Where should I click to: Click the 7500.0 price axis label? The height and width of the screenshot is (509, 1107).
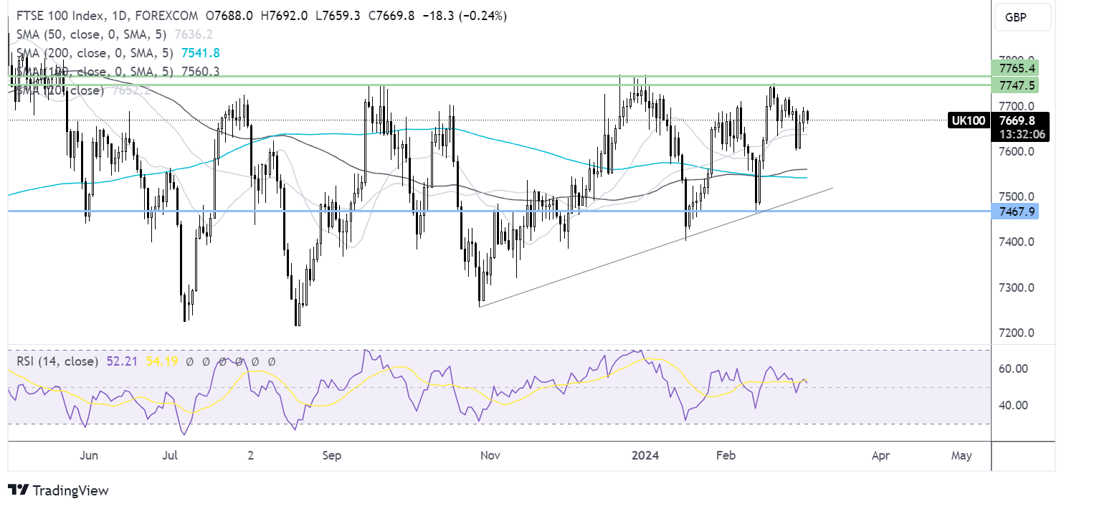click(x=1017, y=197)
